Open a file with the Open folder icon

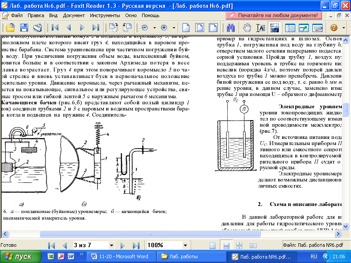pos(10,28)
